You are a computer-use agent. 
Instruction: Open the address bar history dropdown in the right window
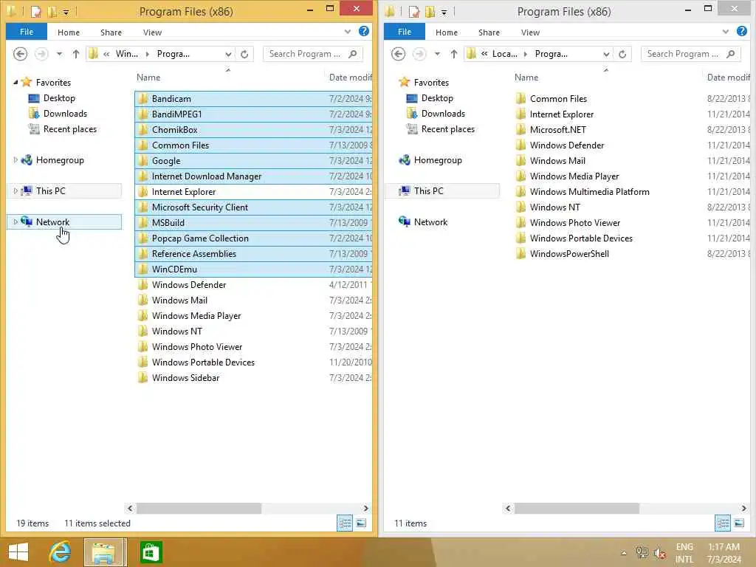(607, 54)
